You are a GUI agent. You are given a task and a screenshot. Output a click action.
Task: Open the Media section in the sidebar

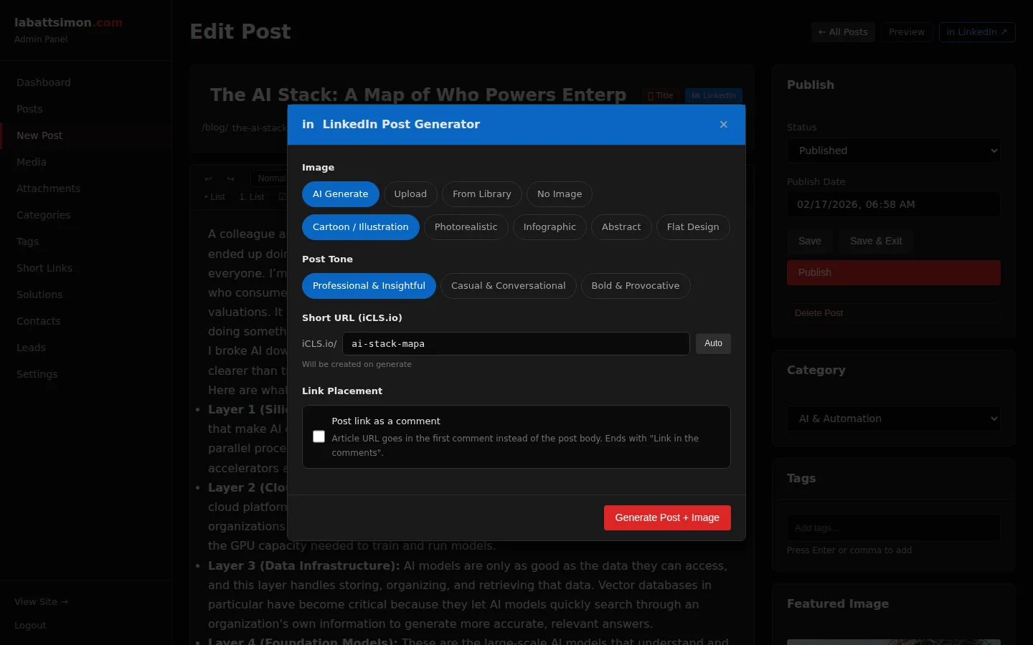(31, 162)
